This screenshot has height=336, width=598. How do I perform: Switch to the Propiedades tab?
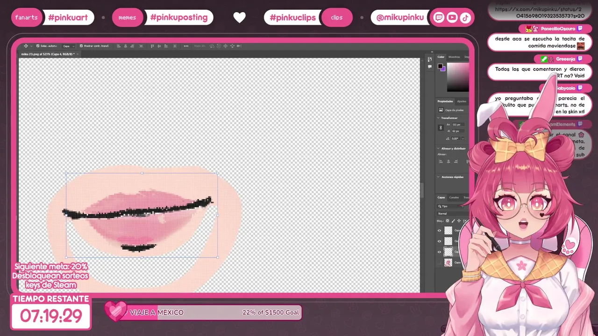tap(445, 101)
